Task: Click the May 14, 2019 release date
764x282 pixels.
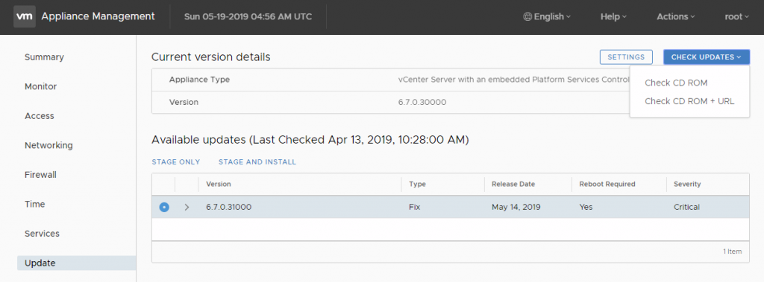Action: (516, 207)
